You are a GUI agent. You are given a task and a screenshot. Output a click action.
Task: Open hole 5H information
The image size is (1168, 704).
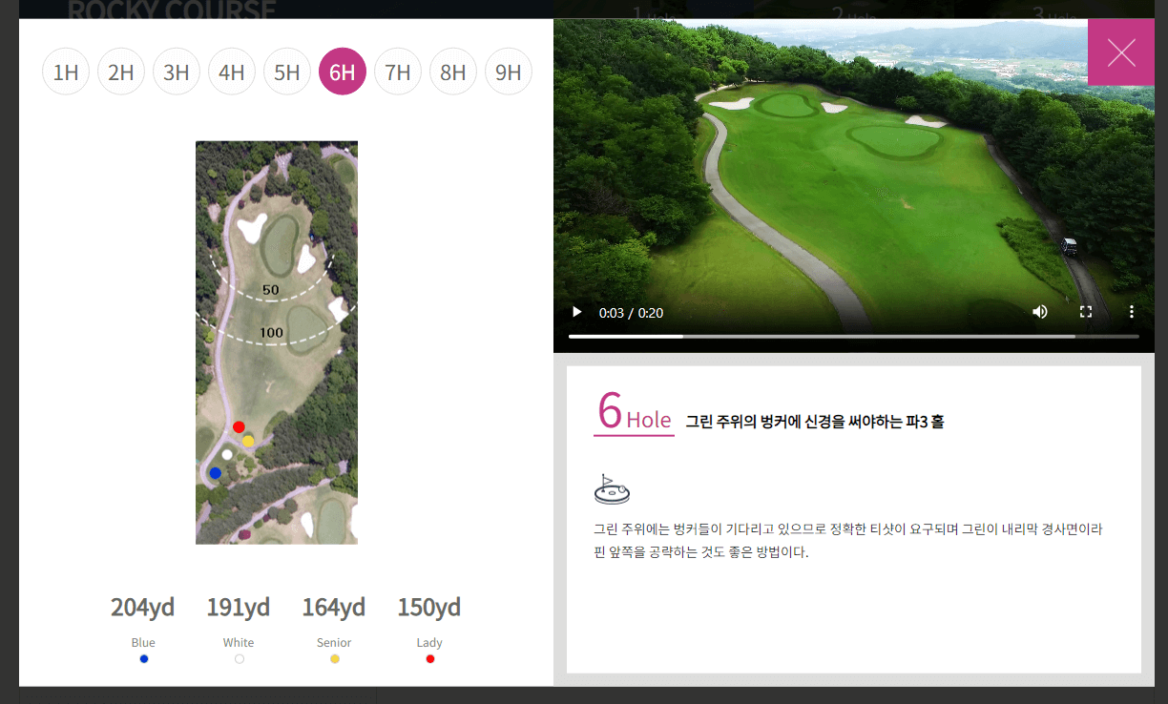click(x=287, y=71)
